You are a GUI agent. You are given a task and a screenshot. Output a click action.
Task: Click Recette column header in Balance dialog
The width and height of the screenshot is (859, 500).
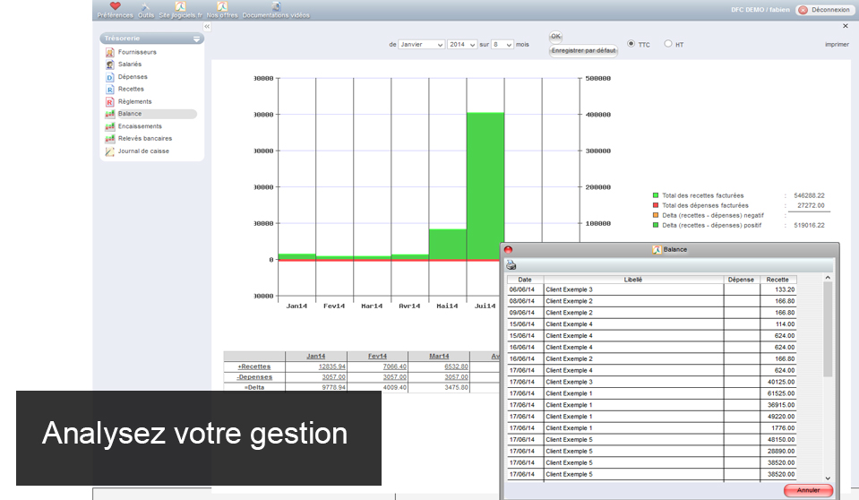pos(777,280)
